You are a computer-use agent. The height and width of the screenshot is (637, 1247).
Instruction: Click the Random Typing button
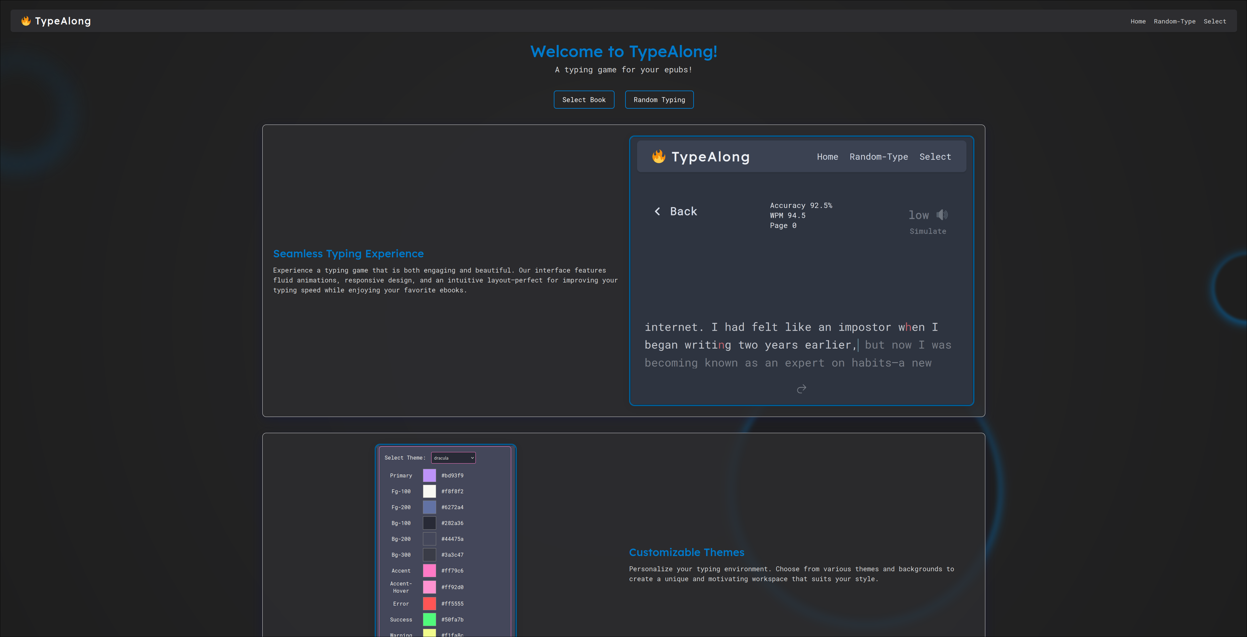(659, 100)
